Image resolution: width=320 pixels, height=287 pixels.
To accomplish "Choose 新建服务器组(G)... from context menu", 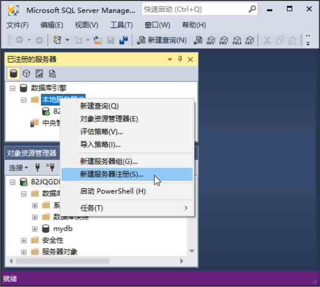I will click(128, 161).
